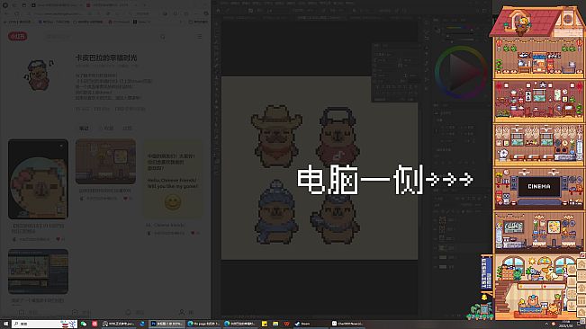Like the game room note via its heart
This screenshot has height=329, width=586.
(126, 199)
